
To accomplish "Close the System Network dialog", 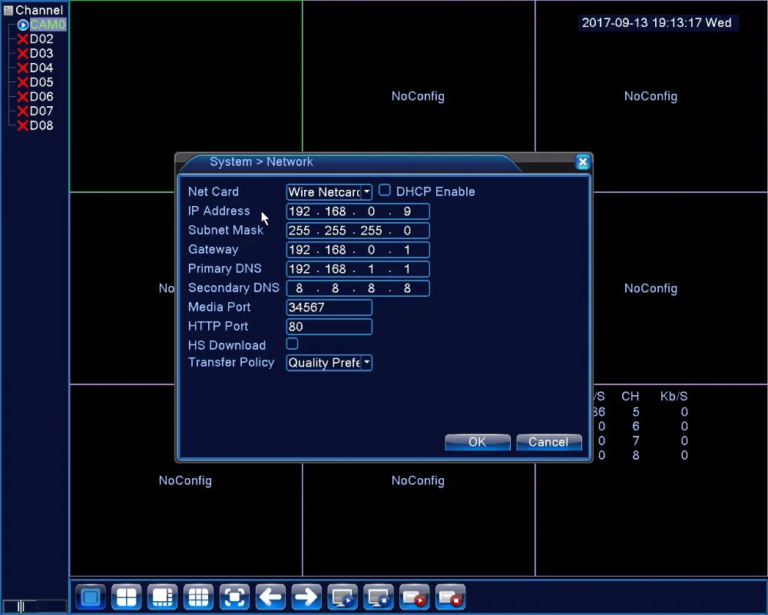I will point(582,162).
